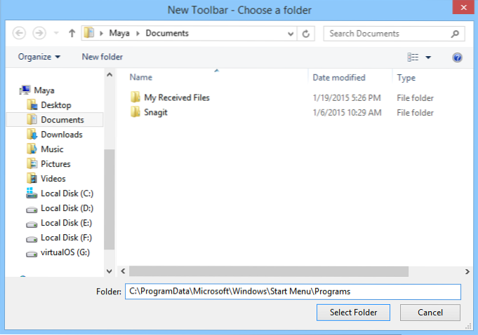The image size is (478, 335).
Task: Select virtualOS (G:) drive
Action: pyautogui.click(x=65, y=252)
